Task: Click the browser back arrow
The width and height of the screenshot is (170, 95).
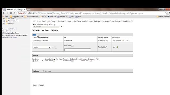Action: pos(4,13)
